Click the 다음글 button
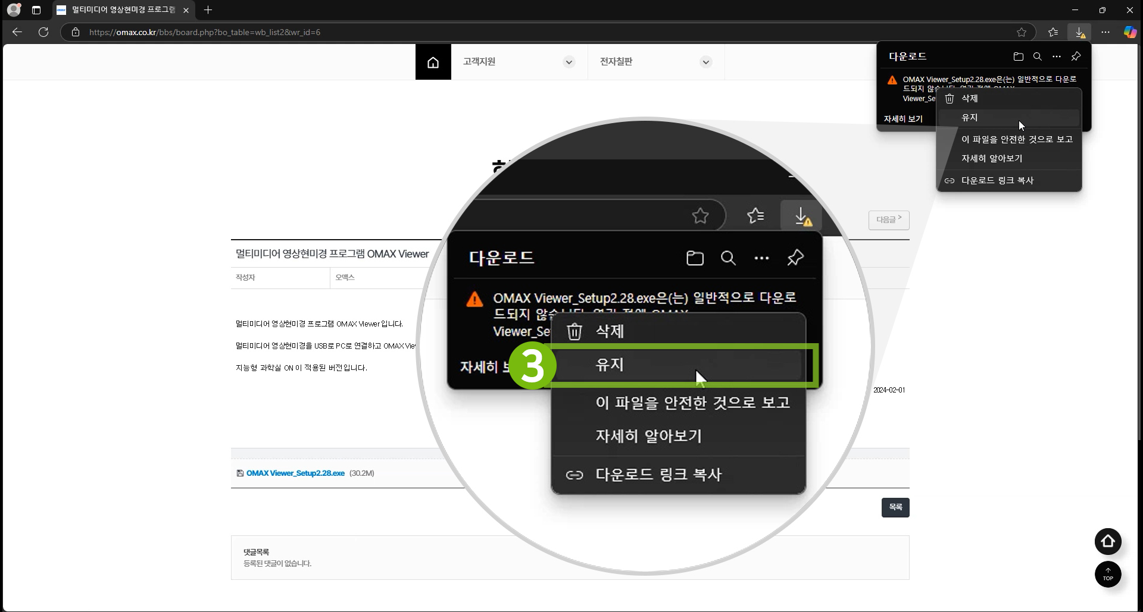This screenshot has width=1143, height=612. click(888, 220)
